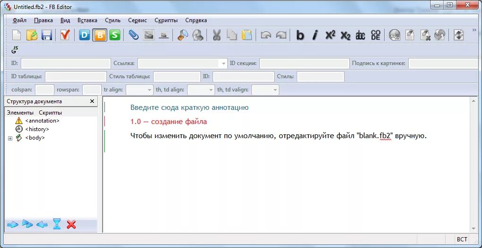Cut selection with the scissors icon
This screenshot has height=248, width=482.
[x=217, y=35]
